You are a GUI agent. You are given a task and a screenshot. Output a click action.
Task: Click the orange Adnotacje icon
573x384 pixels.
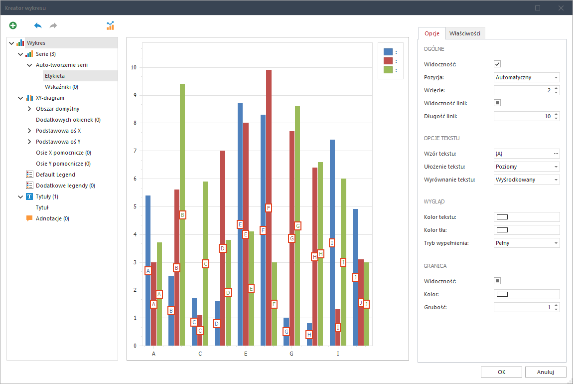point(29,218)
